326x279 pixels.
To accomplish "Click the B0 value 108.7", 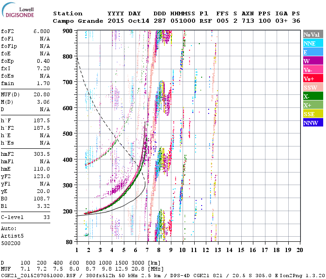I will (41, 199).
